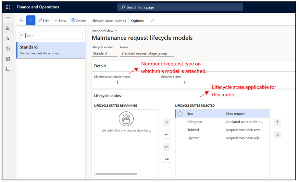Open the app launcher waffle icon
The image size is (299, 182).
(8, 7)
